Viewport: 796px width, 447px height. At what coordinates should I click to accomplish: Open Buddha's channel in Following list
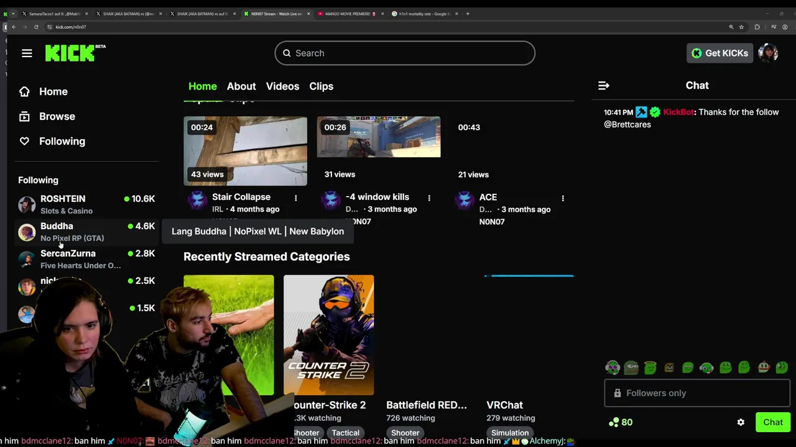pos(87,232)
